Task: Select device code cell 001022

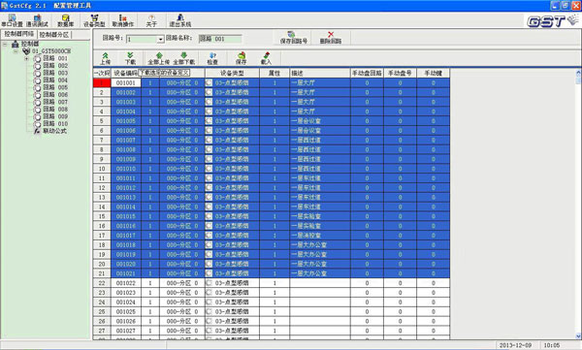Action: pyautogui.click(x=126, y=283)
